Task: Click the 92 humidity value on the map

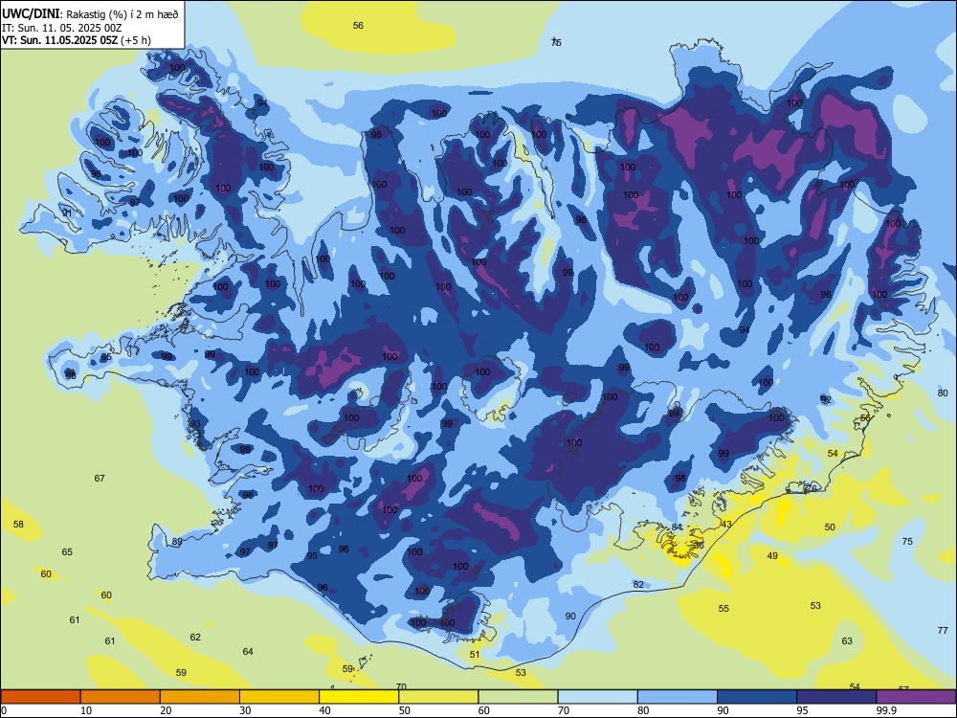Action: (x=827, y=399)
